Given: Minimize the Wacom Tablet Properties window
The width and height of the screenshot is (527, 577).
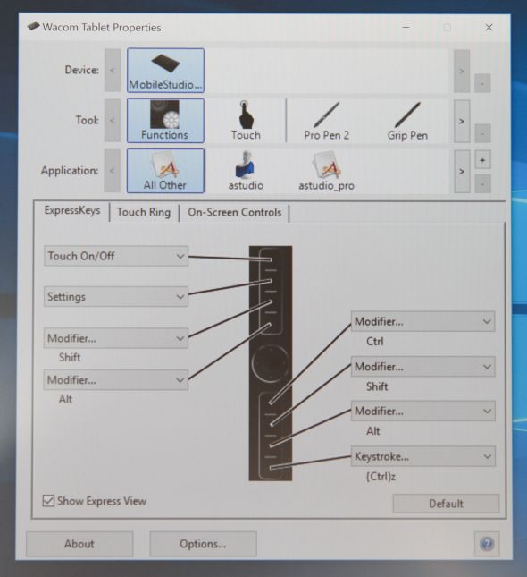Looking at the screenshot, I should point(406,27).
